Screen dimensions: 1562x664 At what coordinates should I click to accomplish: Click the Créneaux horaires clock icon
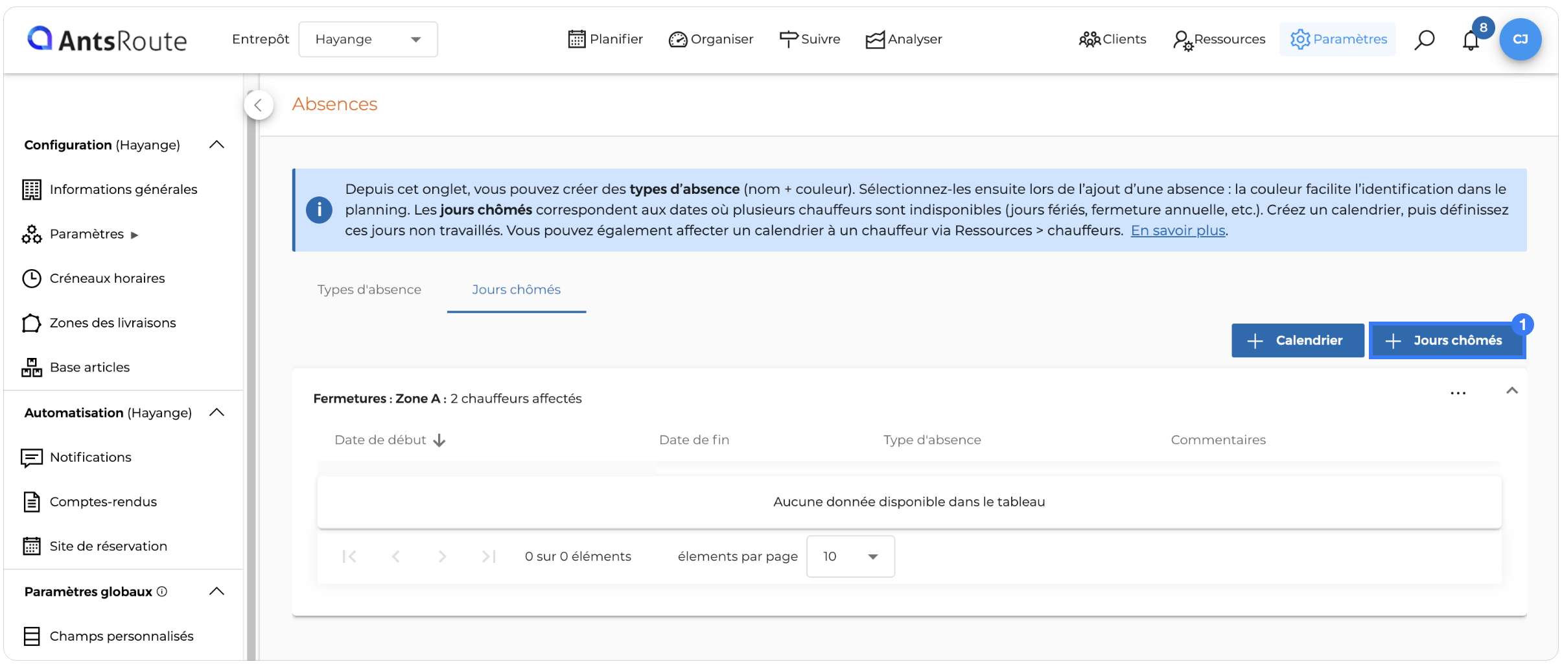point(31,278)
